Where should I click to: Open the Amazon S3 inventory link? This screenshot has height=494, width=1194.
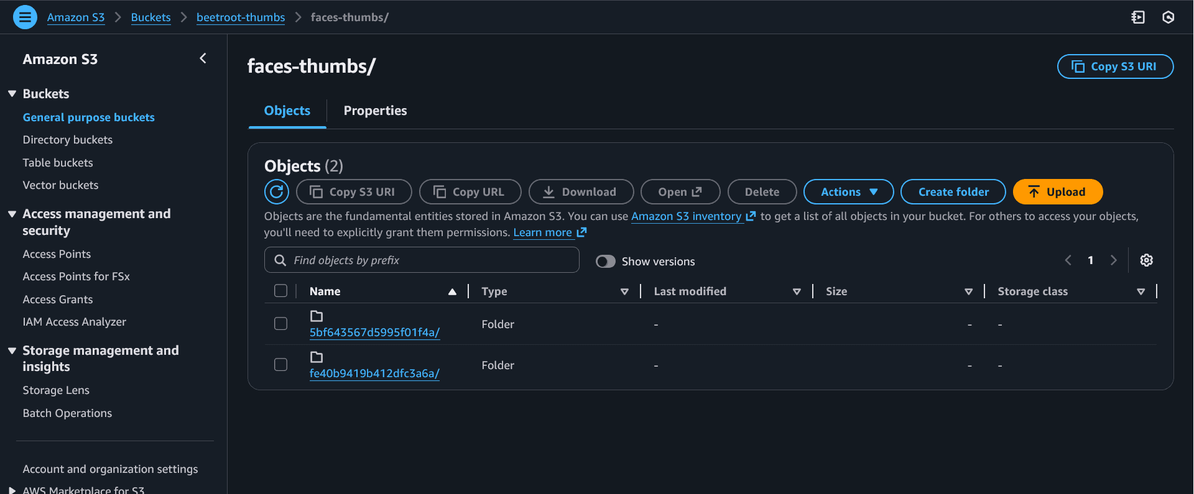686,216
